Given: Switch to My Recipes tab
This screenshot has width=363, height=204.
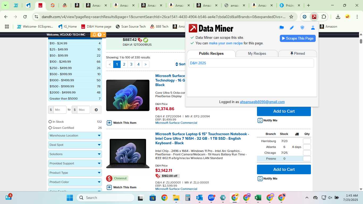Looking at the screenshot, I should (257, 53).
